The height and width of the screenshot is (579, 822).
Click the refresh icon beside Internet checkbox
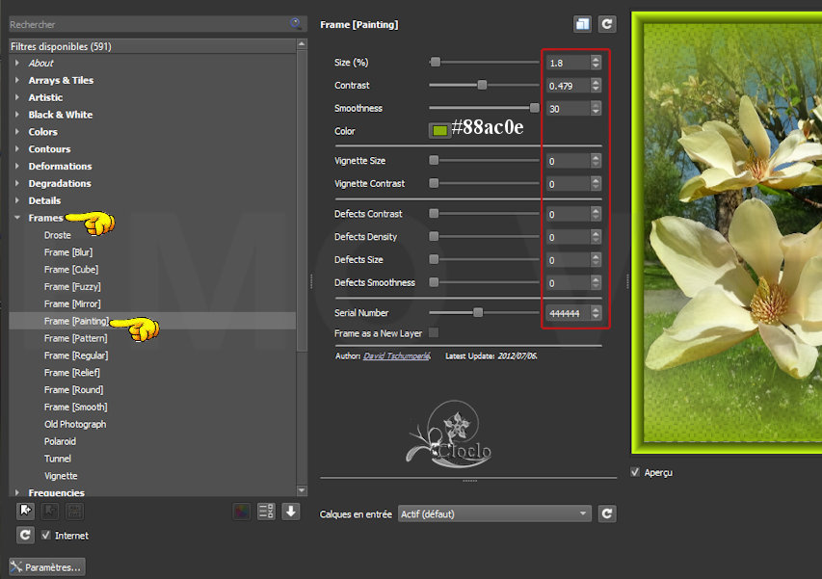[x=26, y=535]
